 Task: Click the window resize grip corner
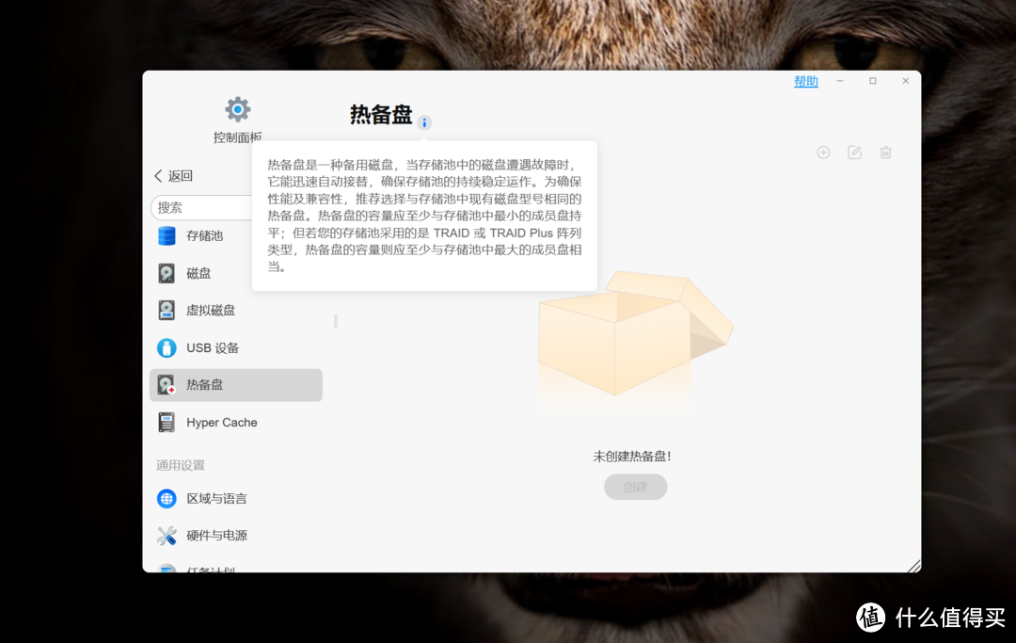coord(915,565)
